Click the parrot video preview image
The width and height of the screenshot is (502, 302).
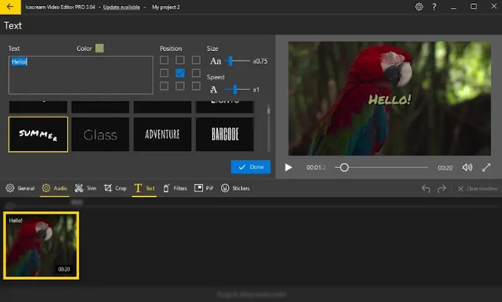coord(390,99)
